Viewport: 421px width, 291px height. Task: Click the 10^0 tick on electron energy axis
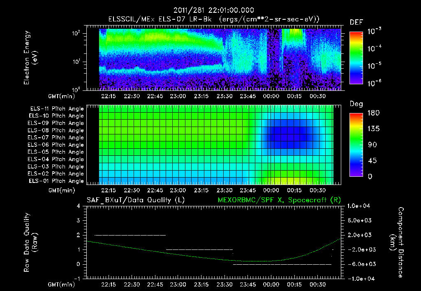76,90
